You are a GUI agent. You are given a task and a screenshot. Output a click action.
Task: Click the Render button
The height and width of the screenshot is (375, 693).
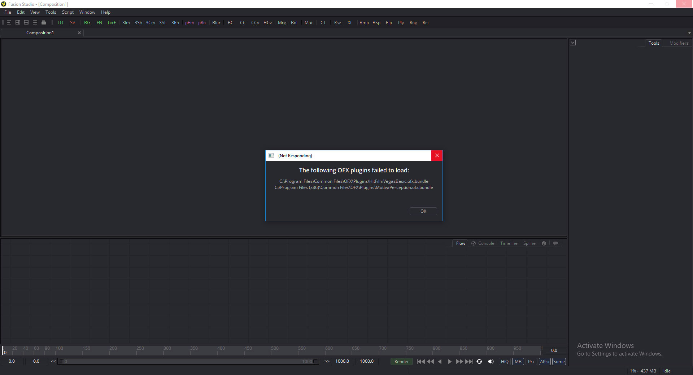[x=402, y=362]
